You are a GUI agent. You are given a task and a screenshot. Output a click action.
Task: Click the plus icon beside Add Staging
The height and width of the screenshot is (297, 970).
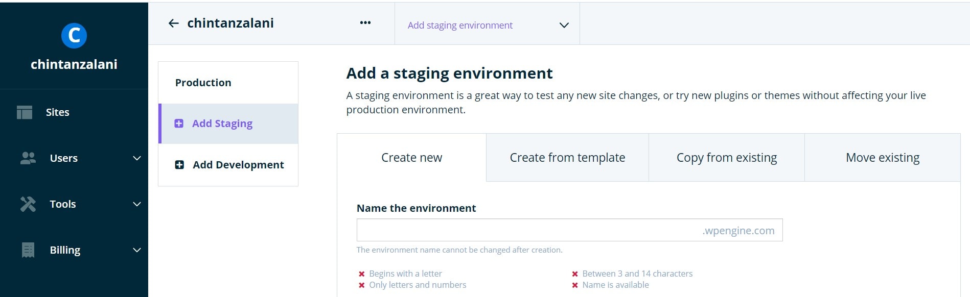coord(179,123)
